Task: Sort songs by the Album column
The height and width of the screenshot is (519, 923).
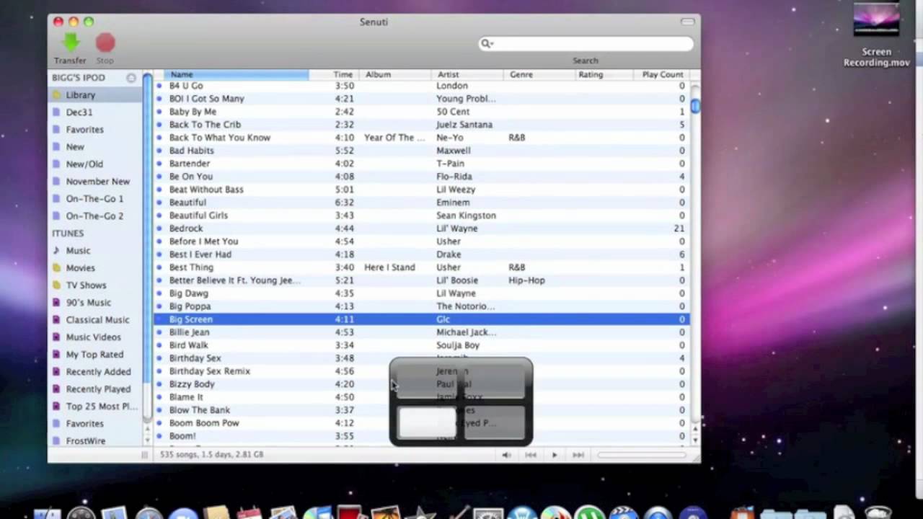Action: (x=394, y=74)
